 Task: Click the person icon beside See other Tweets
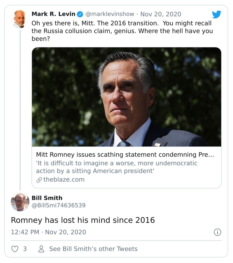point(41,249)
